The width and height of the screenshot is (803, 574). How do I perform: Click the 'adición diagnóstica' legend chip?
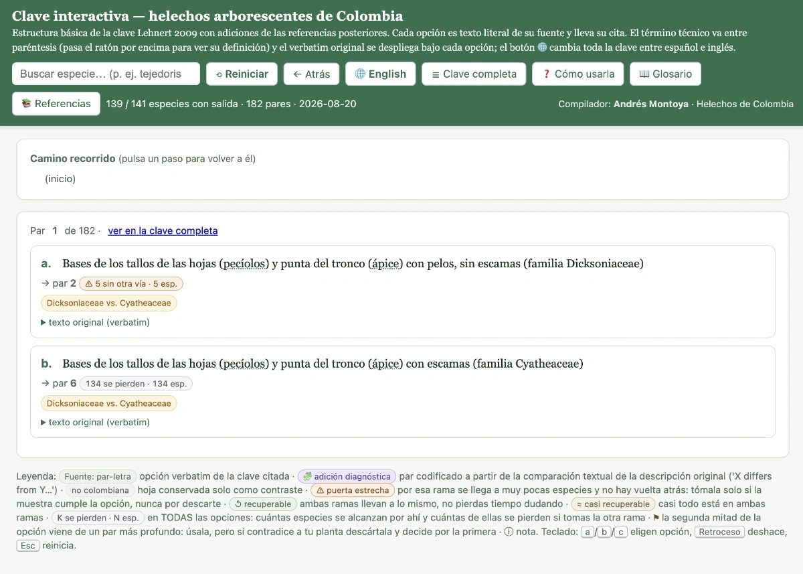pos(347,476)
